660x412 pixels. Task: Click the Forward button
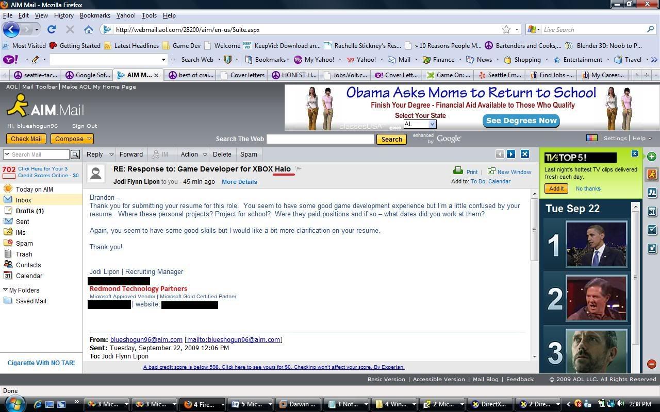tap(131, 154)
